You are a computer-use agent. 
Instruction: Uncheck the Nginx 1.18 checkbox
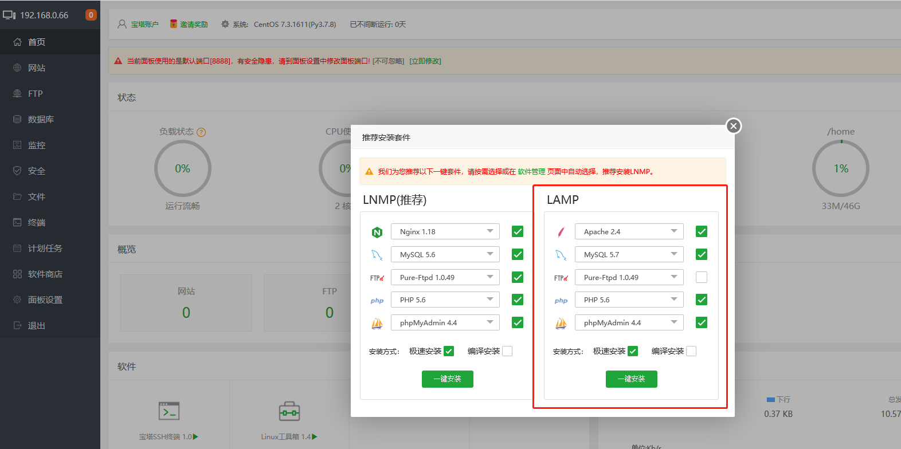pos(518,231)
